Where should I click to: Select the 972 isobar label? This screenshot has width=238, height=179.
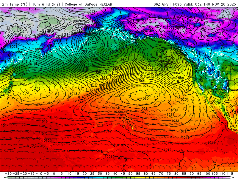(x=96, y=55)
